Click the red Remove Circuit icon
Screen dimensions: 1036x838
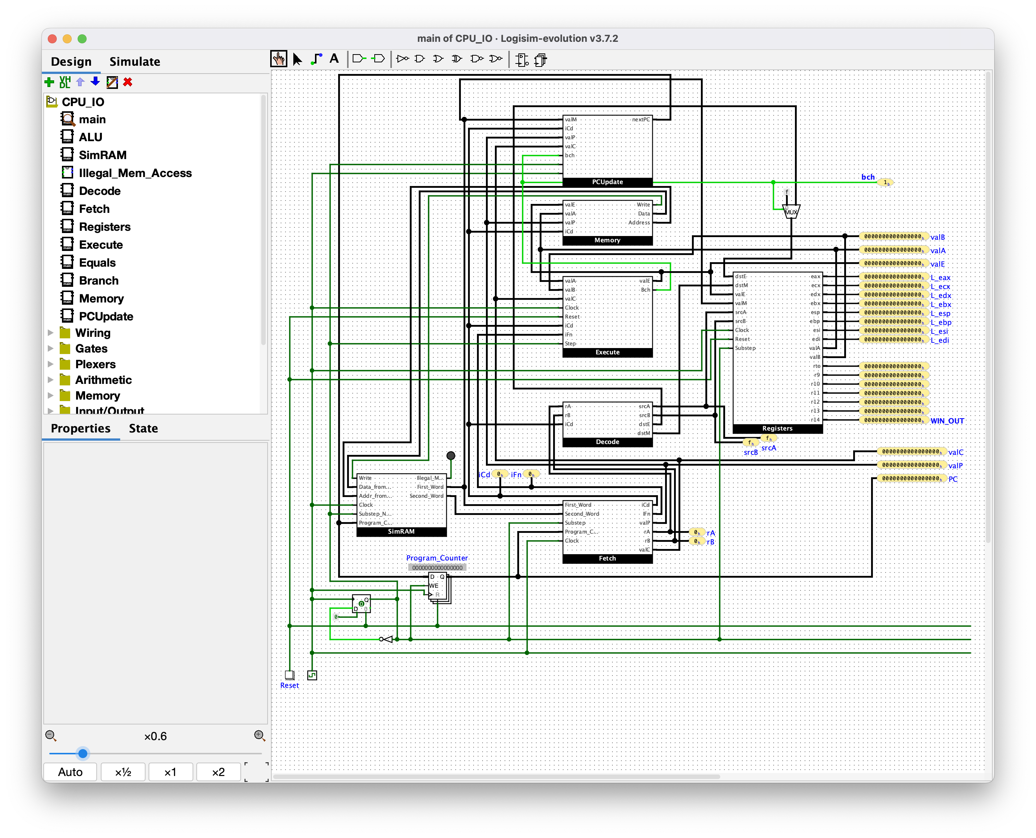(x=128, y=82)
